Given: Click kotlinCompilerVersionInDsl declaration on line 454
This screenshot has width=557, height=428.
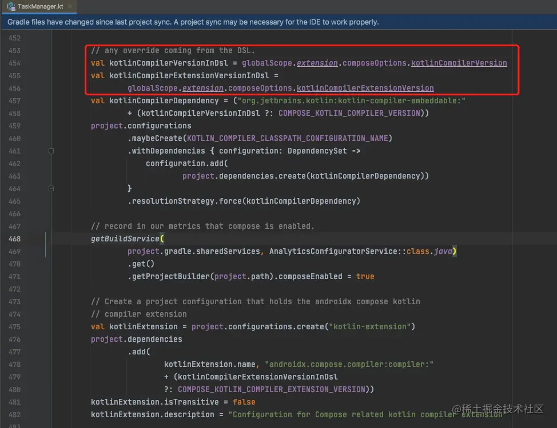Looking at the screenshot, I should [168, 63].
